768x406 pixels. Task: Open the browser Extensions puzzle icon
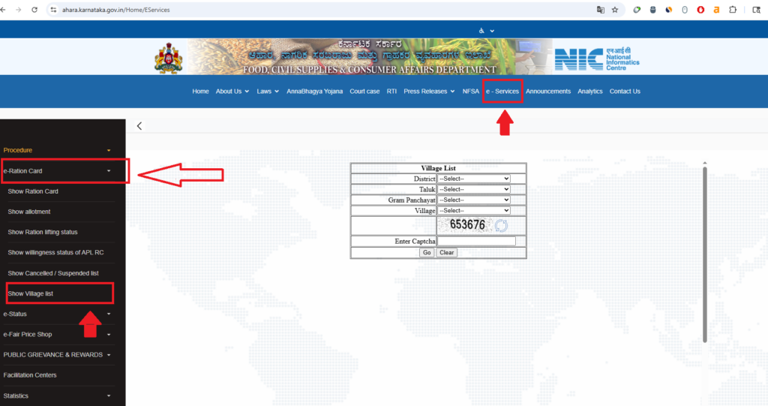point(733,10)
